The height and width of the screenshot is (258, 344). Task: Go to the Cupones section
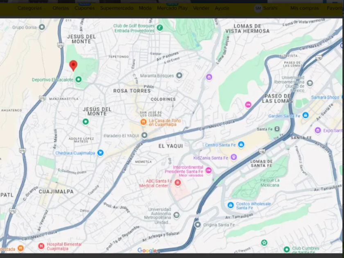point(85,8)
